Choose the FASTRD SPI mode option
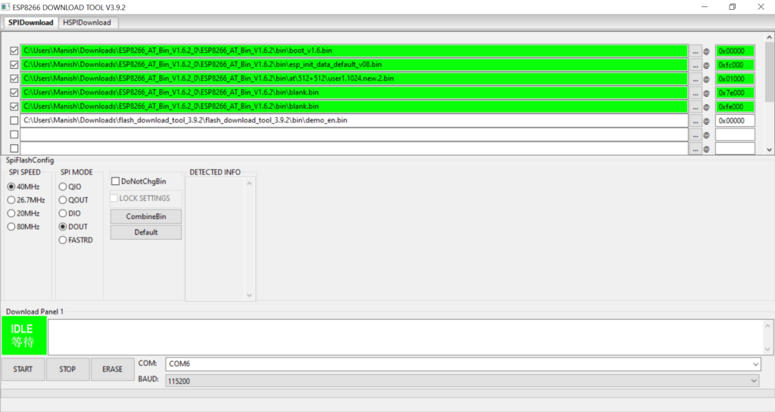Screen dimensions: 775x412 click(63, 240)
